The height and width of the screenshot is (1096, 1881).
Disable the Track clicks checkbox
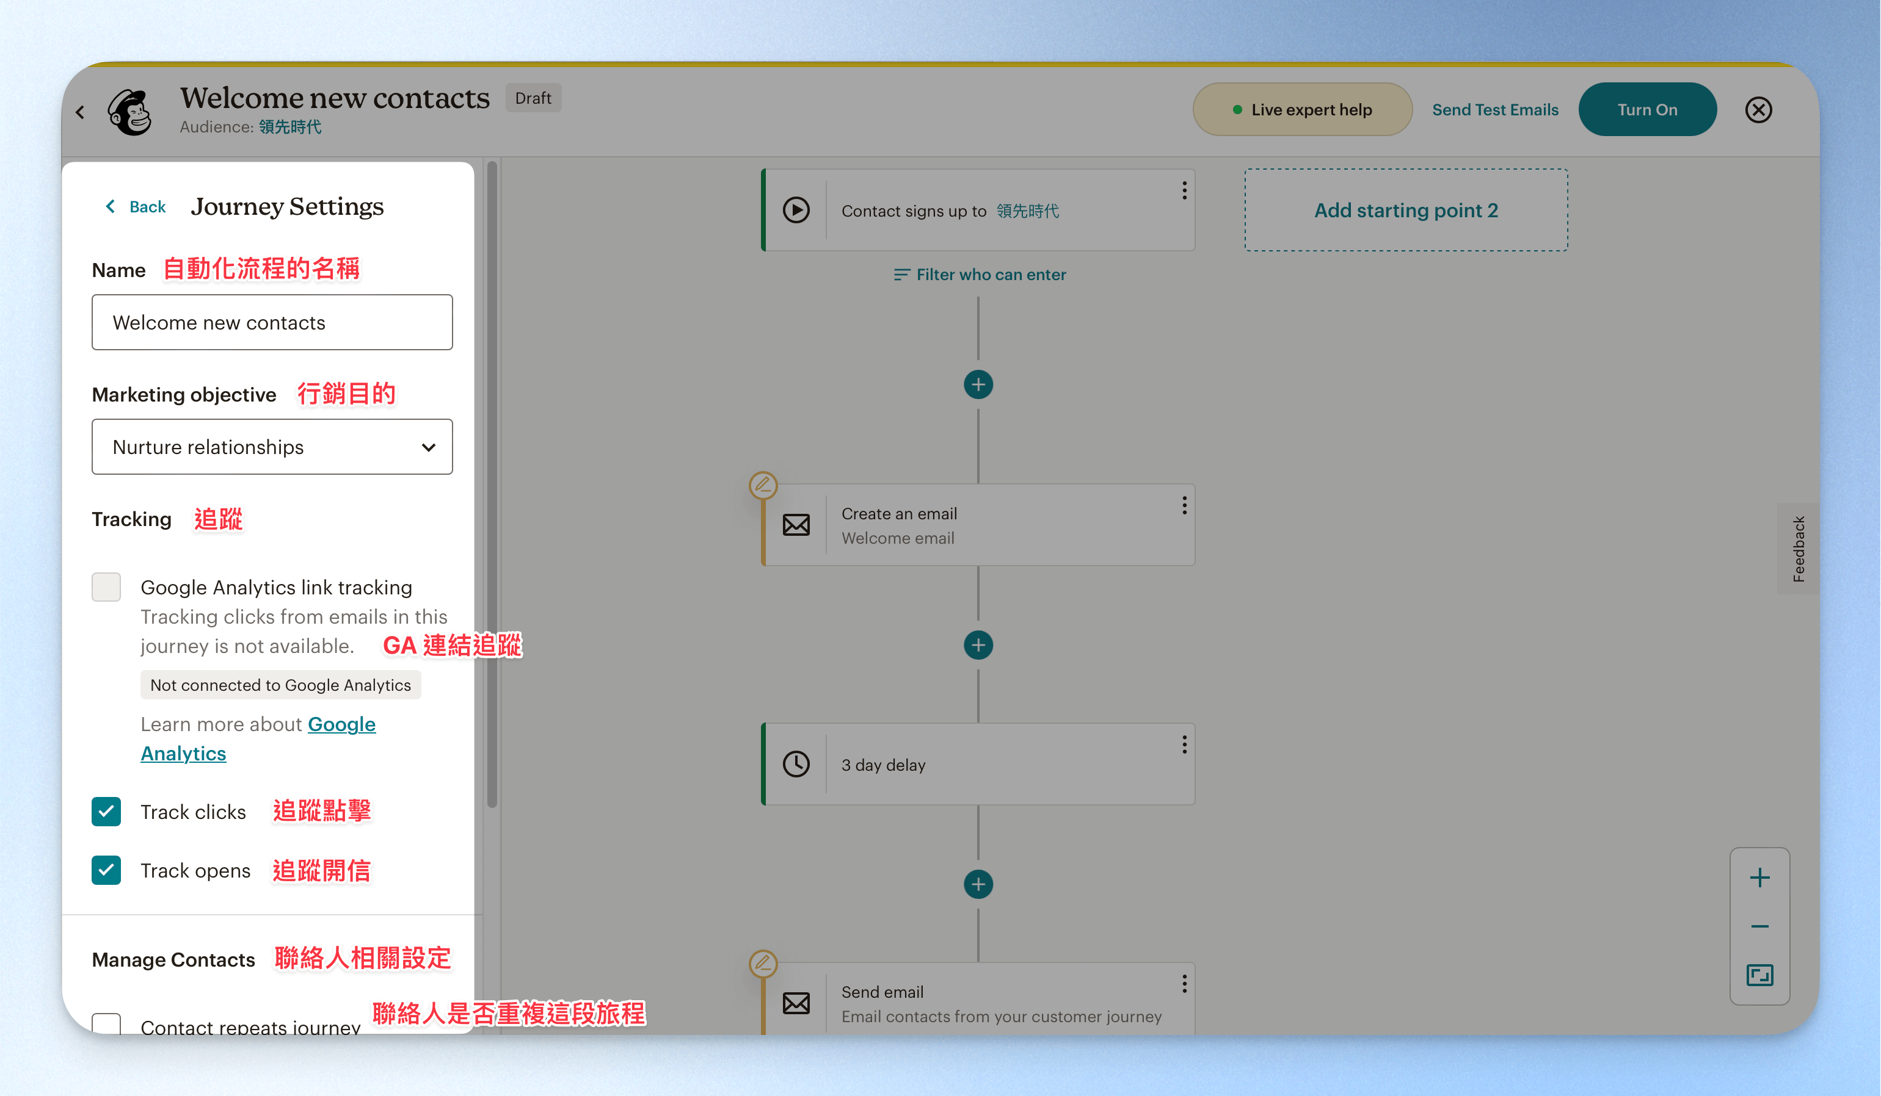[106, 812]
